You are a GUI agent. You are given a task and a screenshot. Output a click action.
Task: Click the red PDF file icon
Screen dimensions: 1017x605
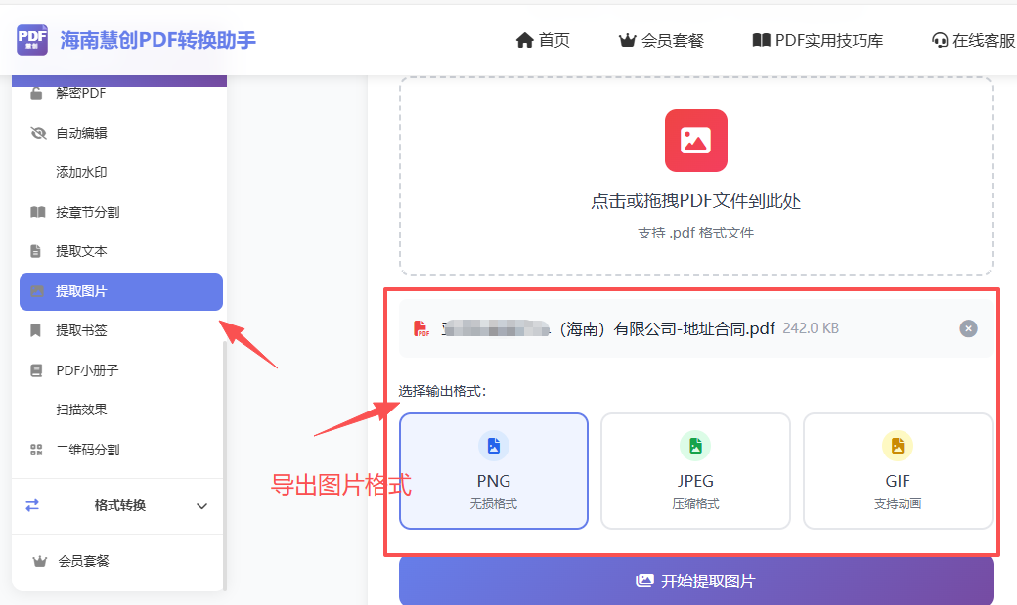pyautogui.click(x=420, y=328)
